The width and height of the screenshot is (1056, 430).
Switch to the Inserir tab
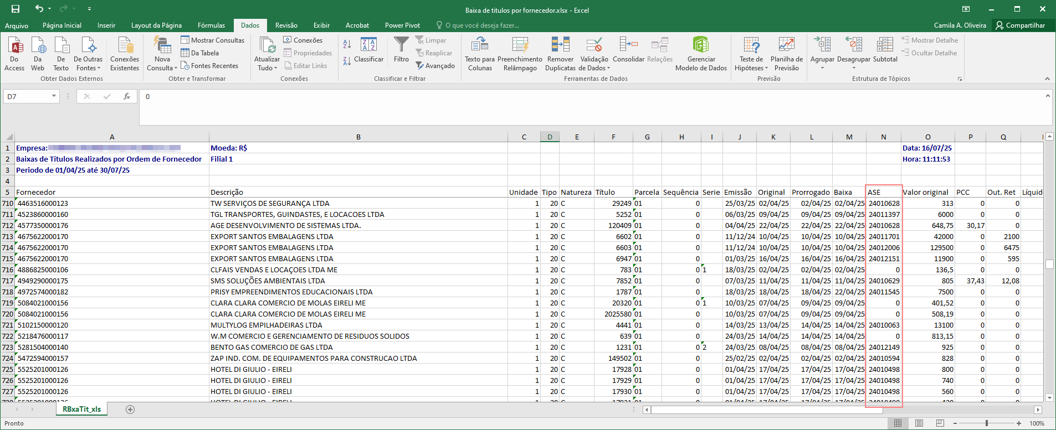tap(106, 25)
